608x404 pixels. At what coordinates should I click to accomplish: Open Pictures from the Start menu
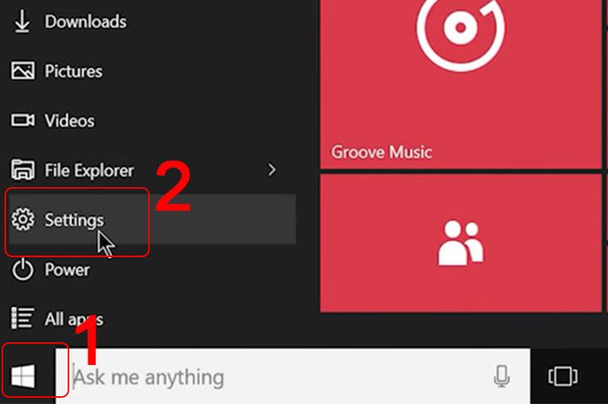click(x=151, y=71)
